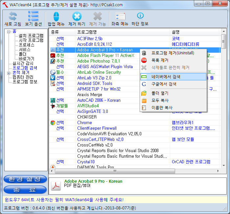
Task: Select the CH341SER row
Action: pyautogui.click(x=135, y=117)
